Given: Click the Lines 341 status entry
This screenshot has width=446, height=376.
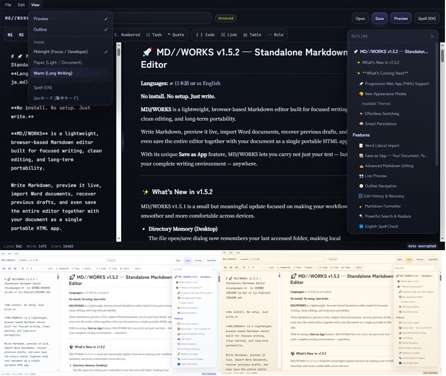Looking at the screenshot, I should click(13, 246).
